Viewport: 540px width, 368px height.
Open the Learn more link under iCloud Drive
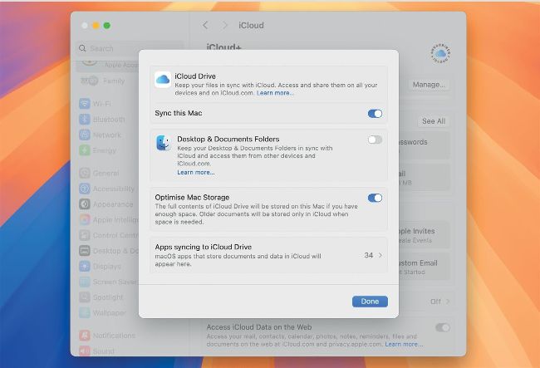click(x=275, y=93)
